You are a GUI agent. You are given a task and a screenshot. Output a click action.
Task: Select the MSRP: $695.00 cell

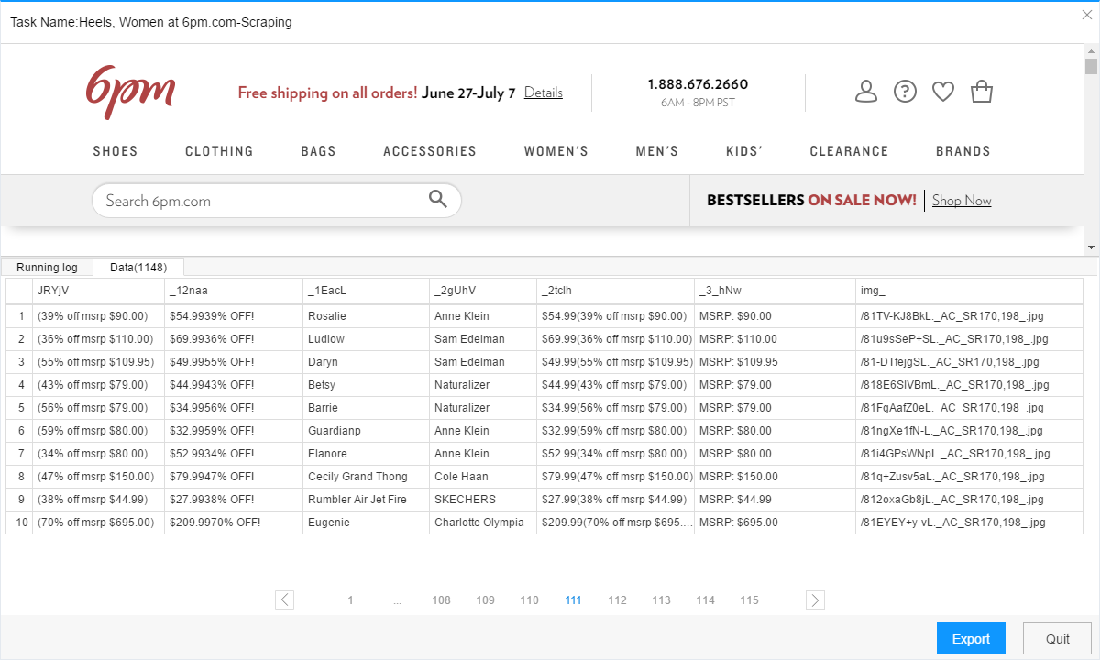775,522
